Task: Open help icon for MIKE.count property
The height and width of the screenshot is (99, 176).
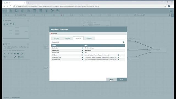Action: [x=83, y=55]
